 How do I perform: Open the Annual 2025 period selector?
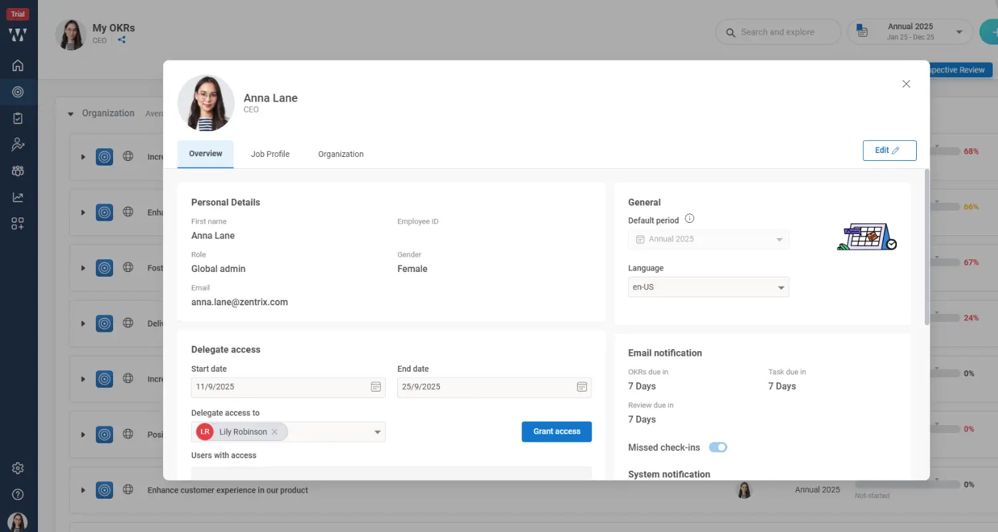(910, 31)
